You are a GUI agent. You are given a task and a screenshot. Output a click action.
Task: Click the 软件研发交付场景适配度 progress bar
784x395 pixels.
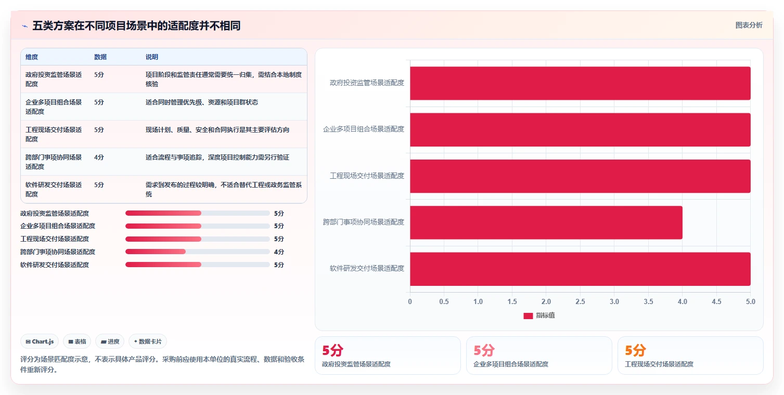197,265
